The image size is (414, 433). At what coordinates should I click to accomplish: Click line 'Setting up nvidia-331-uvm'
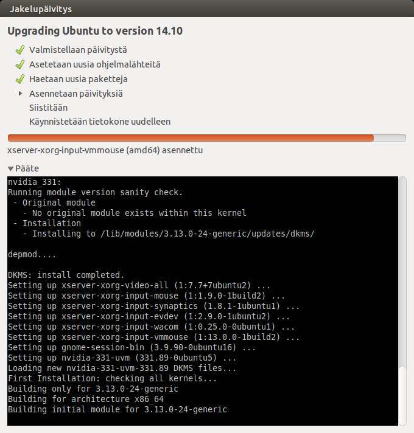pos(122,358)
